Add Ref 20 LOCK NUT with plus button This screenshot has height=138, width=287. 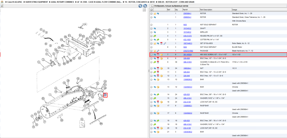tap(151, 128)
